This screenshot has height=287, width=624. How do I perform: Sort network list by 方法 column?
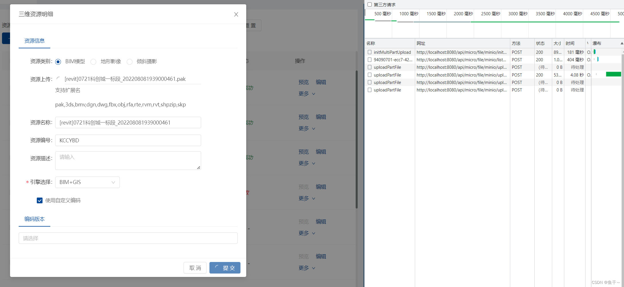522,43
